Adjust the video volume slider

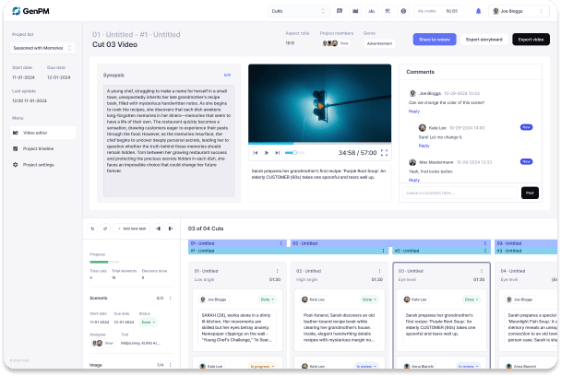(x=294, y=153)
